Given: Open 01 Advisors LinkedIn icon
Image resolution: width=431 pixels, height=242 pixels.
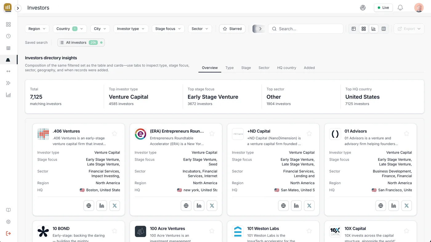Looking at the screenshot, I should click(393, 205).
